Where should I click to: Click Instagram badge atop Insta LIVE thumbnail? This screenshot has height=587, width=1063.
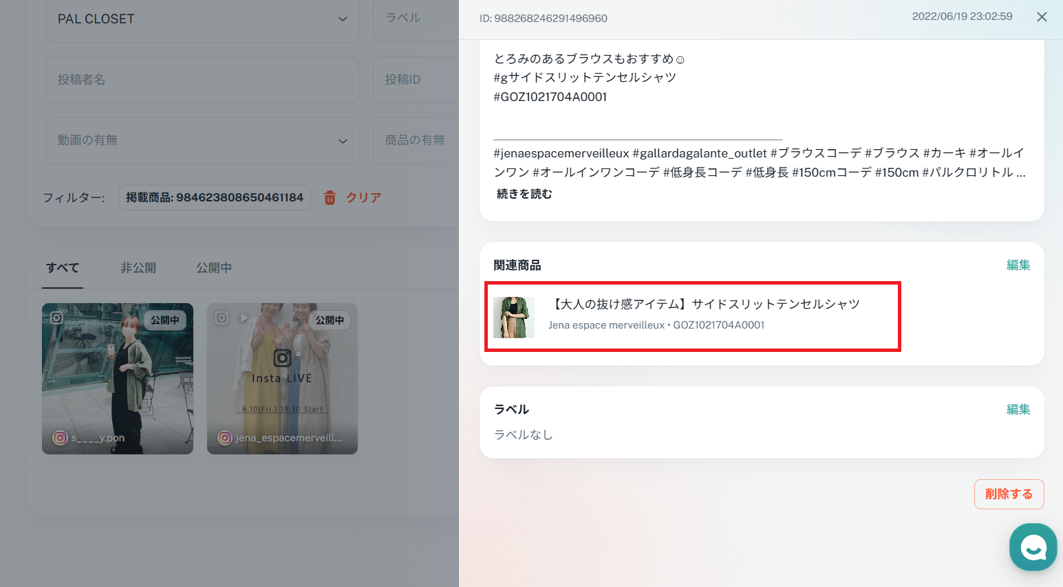(x=222, y=318)
